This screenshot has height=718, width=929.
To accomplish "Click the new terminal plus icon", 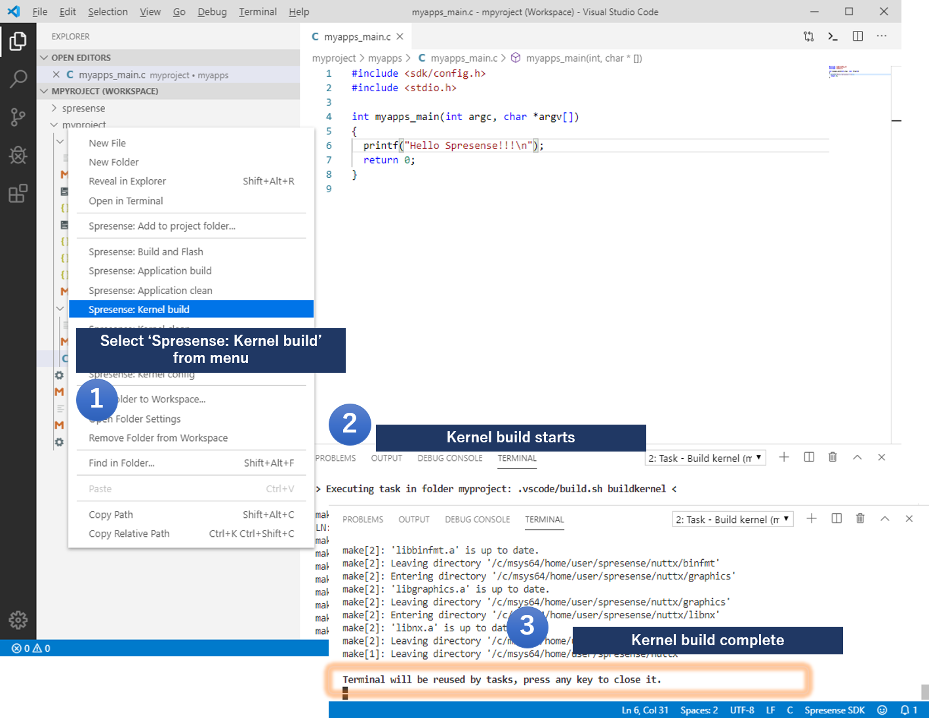I will pos(812,518).
